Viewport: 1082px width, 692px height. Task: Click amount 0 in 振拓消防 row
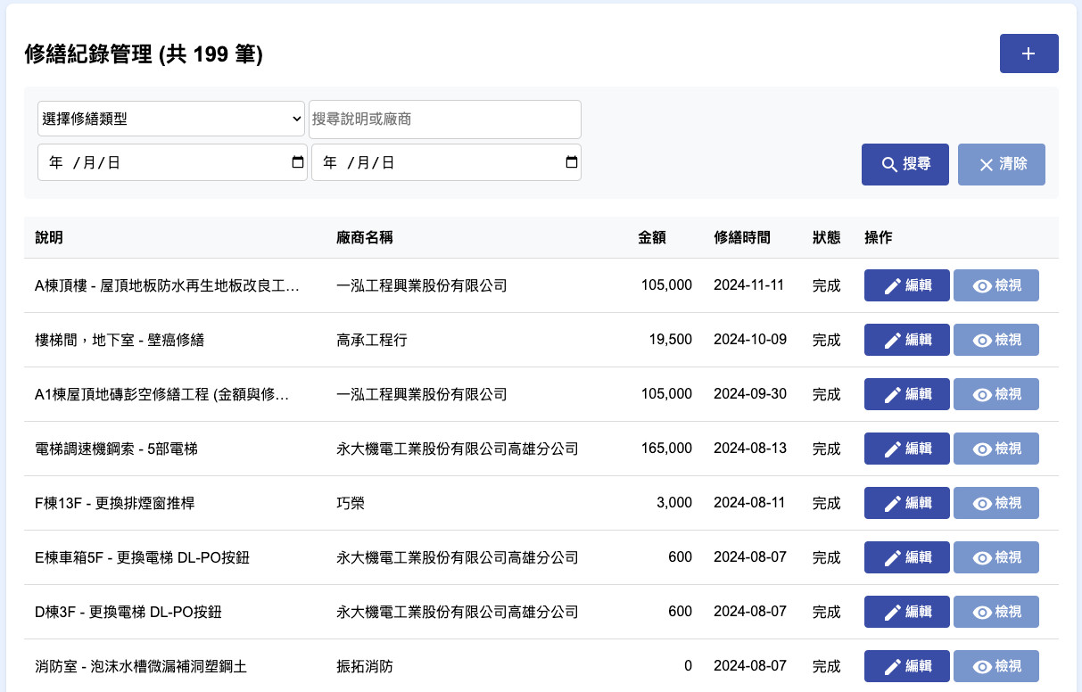tap(688, 666)
